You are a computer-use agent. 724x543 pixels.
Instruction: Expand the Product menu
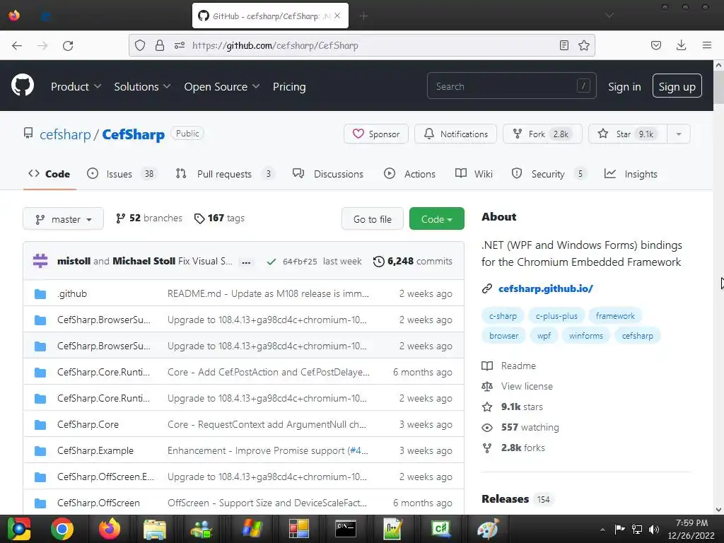(x=76, y=86)
